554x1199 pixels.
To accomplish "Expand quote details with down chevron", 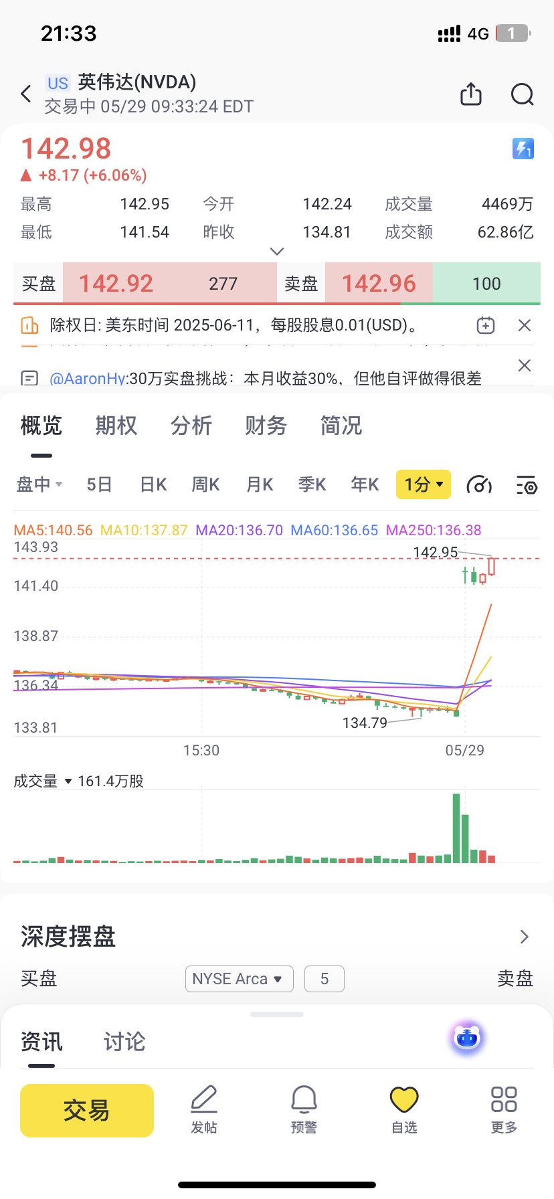I will coord(277,252).
